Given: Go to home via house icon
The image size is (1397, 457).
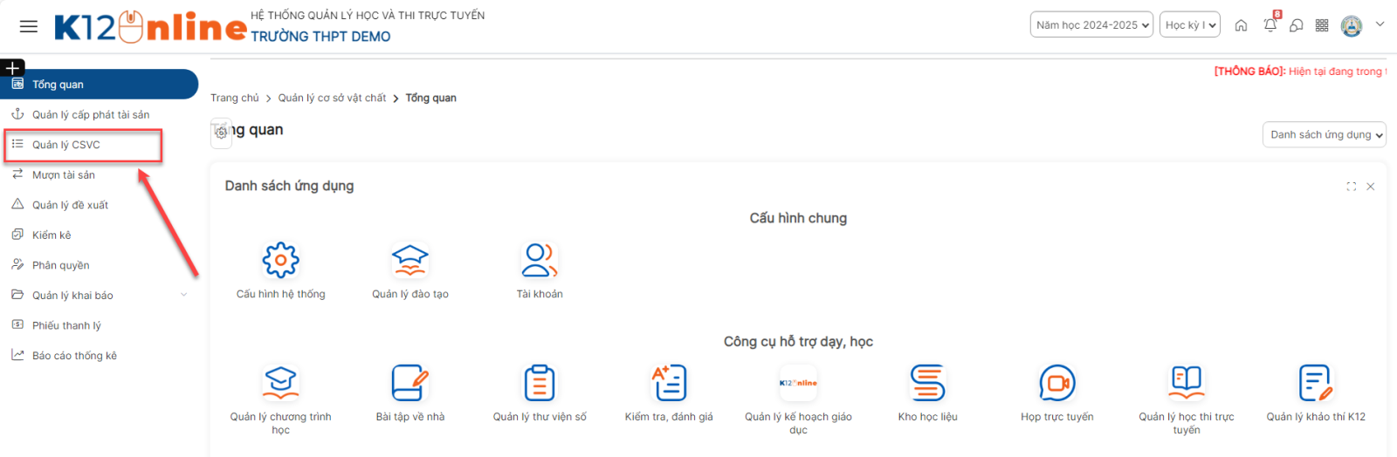Looking at the screenshot, I should [1241, 25].
